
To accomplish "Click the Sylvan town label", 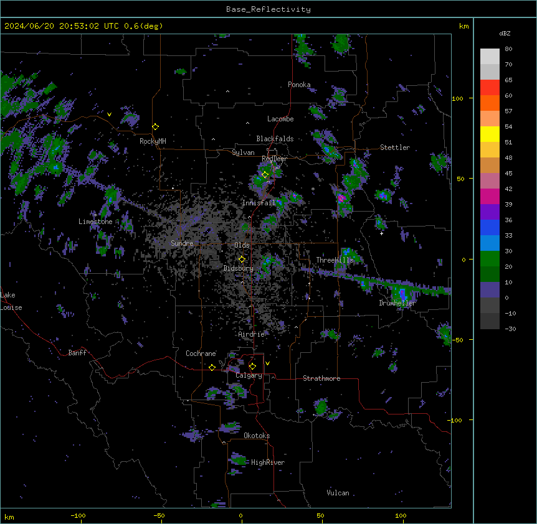I will tap(243, 152).
